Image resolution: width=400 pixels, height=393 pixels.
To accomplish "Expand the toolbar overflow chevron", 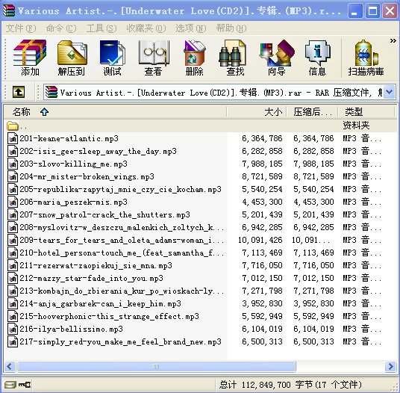I will point(393,41).
